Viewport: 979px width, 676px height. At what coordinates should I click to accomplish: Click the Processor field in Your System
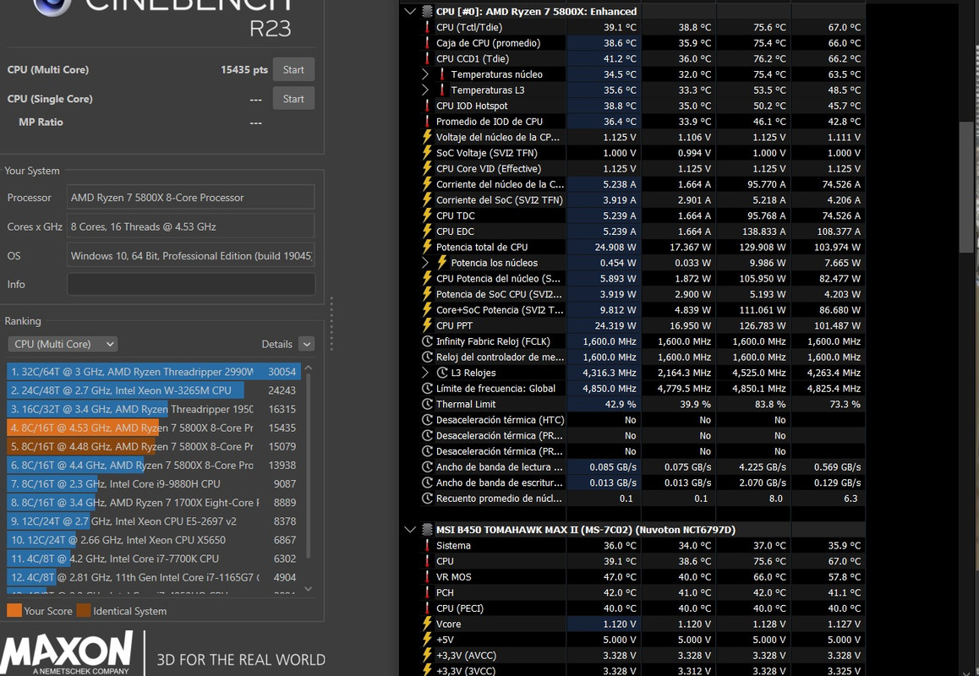coord(191,197)
